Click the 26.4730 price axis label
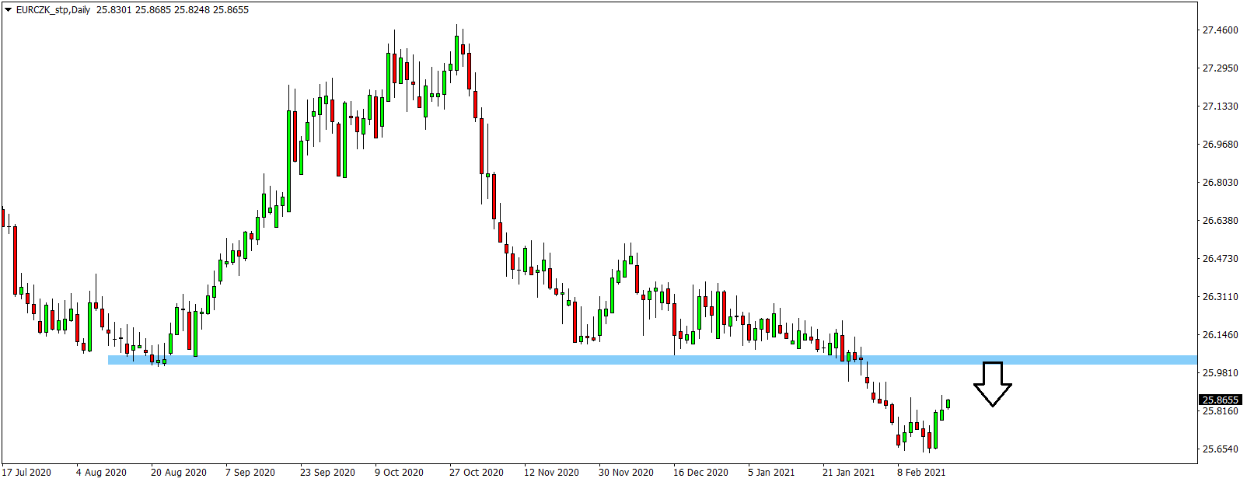Screen dimensions: 1247x482 click(x=1221, y=259)
